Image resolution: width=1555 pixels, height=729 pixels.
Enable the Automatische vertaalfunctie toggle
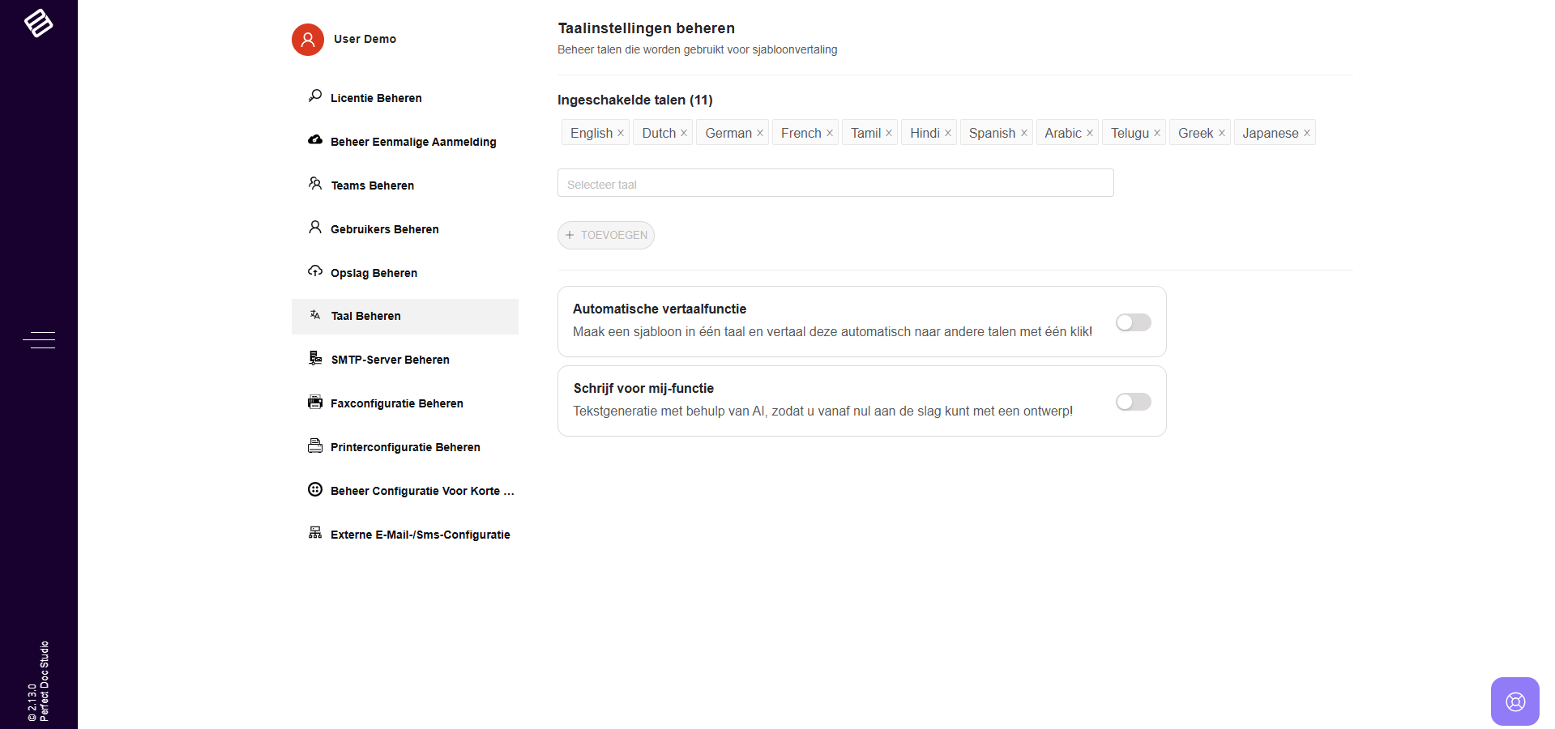1133,322
